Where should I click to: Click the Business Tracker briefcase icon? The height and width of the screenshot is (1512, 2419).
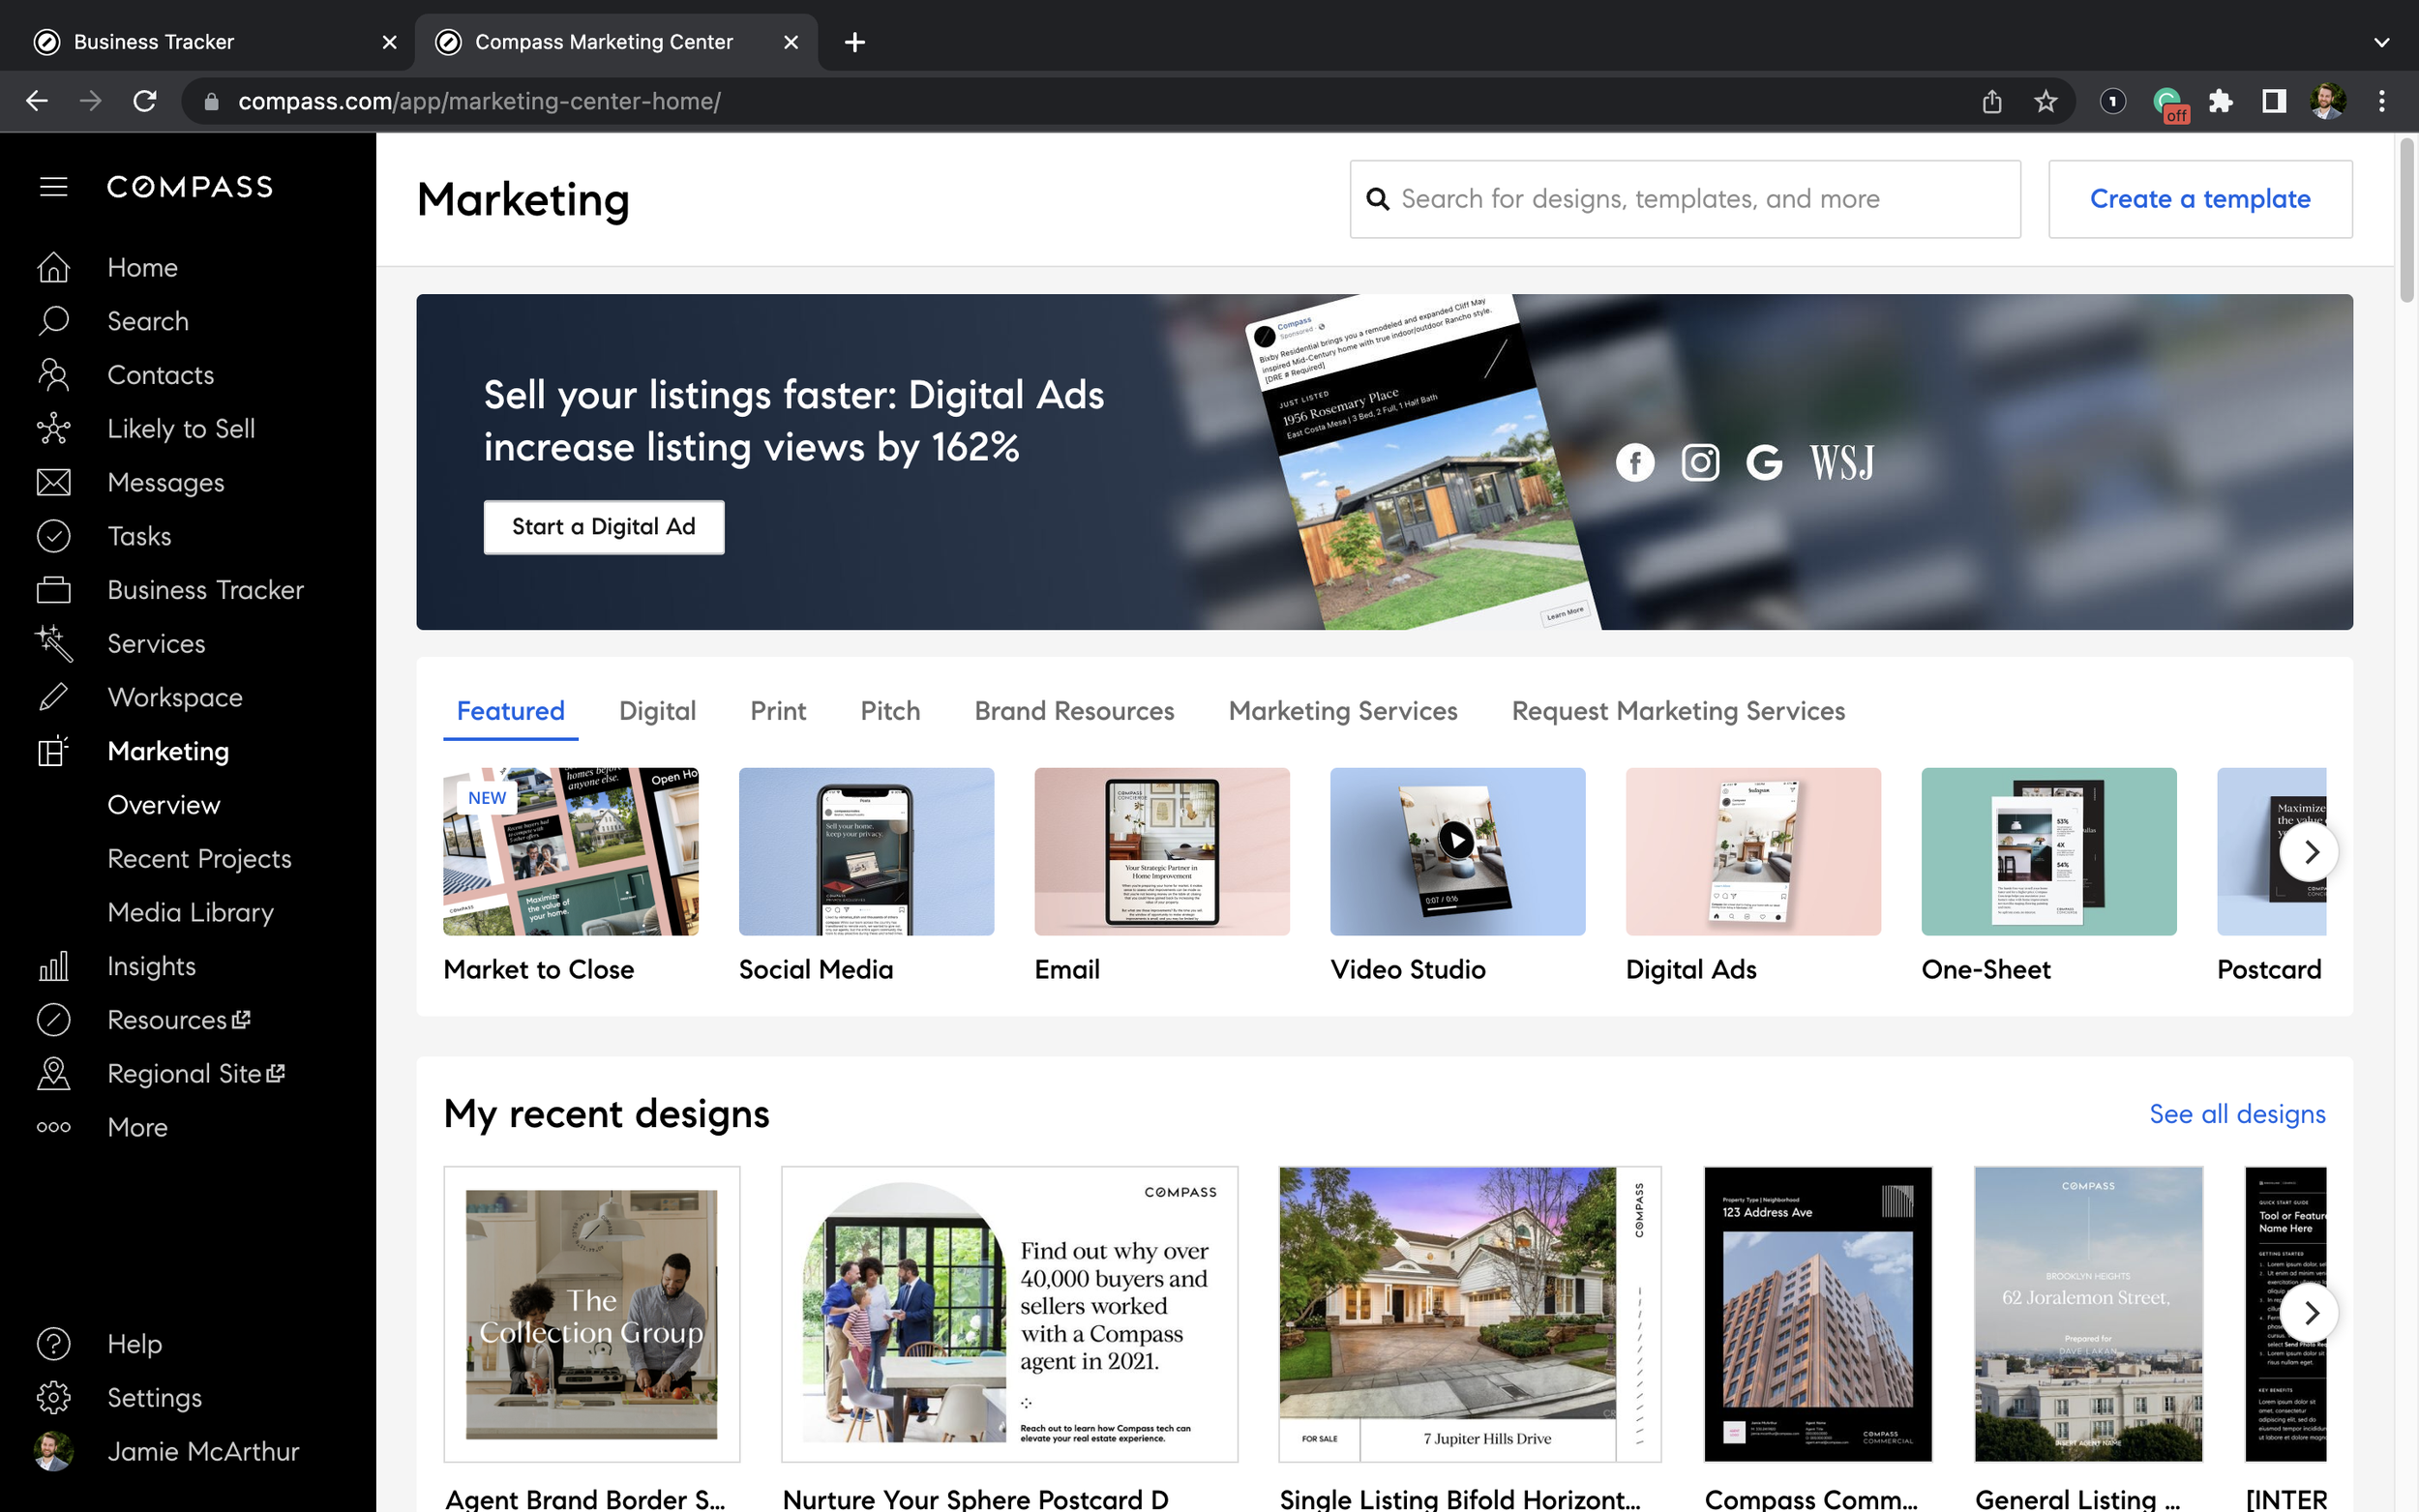coord(53,590)
